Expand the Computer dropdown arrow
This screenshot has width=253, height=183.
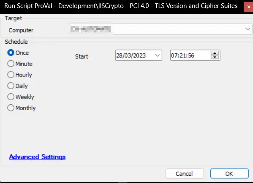248,29
